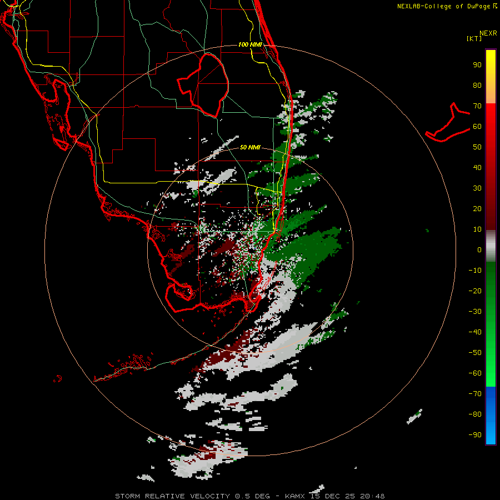This screenshot has height=500, width=500.
Task: Click the 20:48 scan time in footer
Action: (x=372, y=496)
